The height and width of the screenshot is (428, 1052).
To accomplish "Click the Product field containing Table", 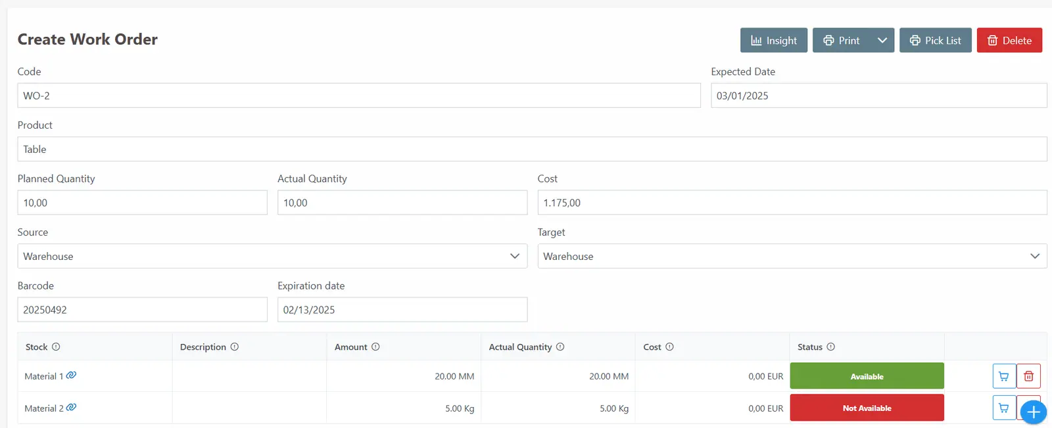I will [532, 149].
